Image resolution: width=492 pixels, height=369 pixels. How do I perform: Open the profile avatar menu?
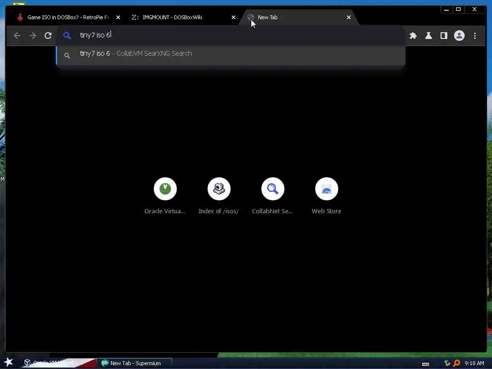coord(459,36)
